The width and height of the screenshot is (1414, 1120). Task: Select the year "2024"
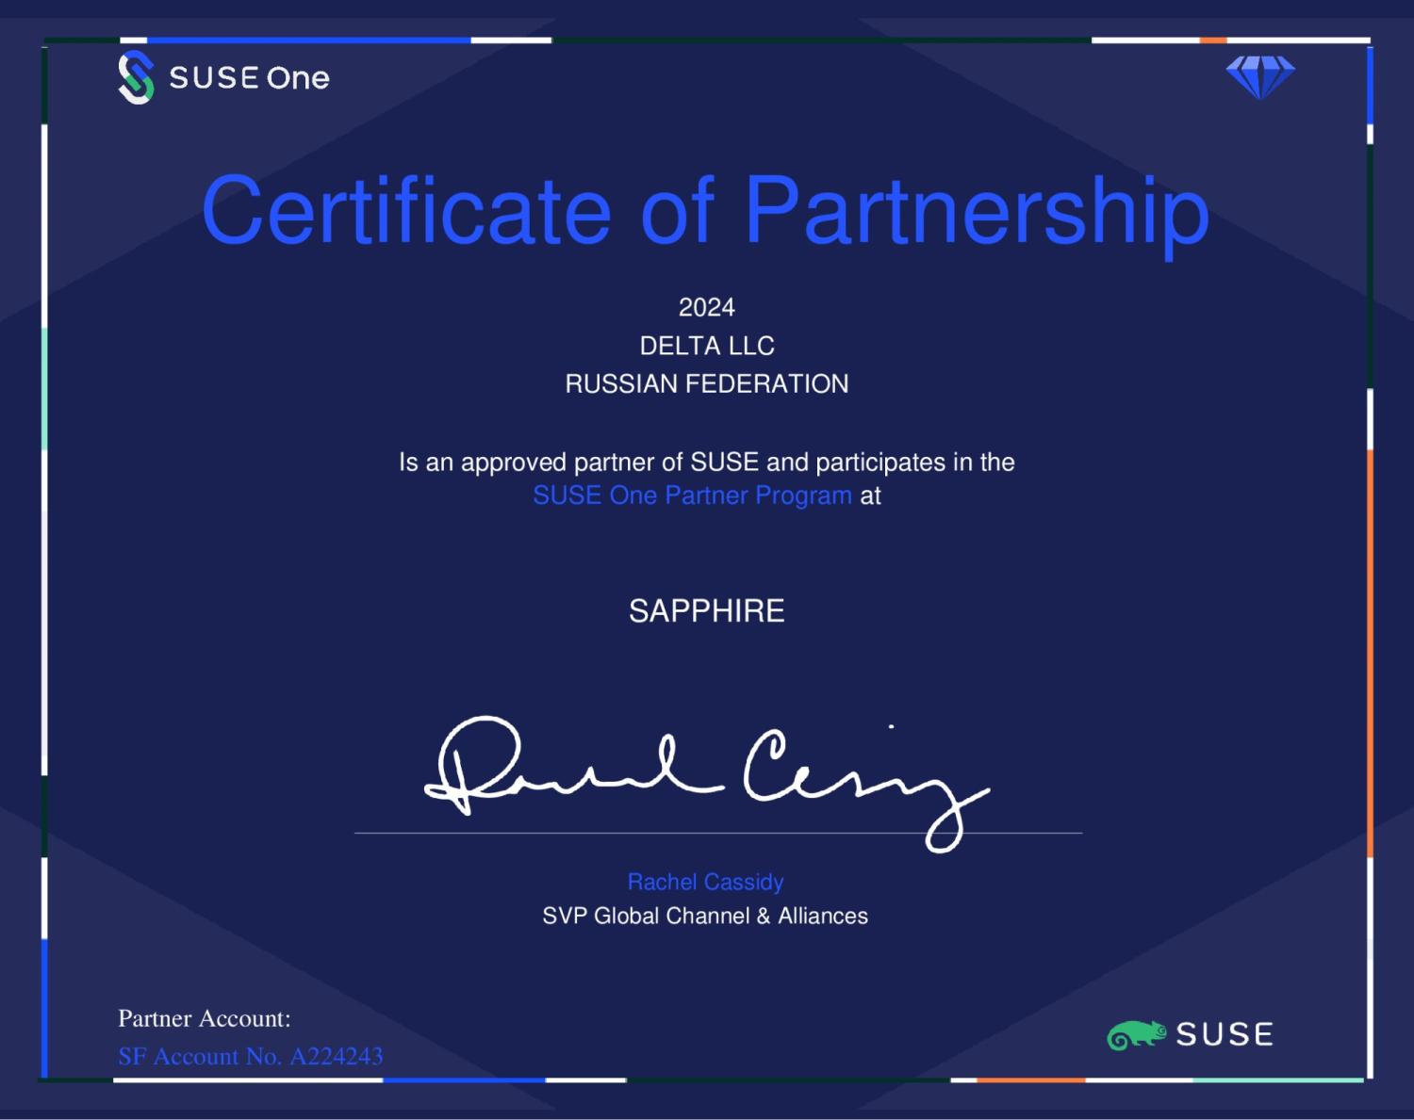[707, 307]
